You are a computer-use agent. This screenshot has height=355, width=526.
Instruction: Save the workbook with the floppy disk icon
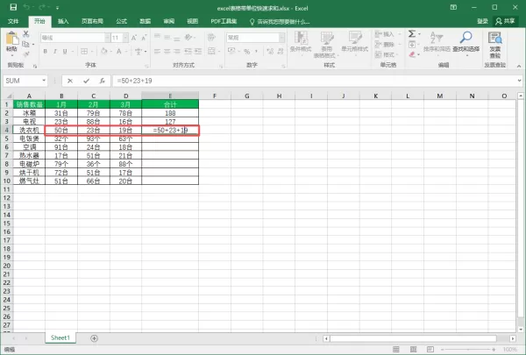pos(13,7)
